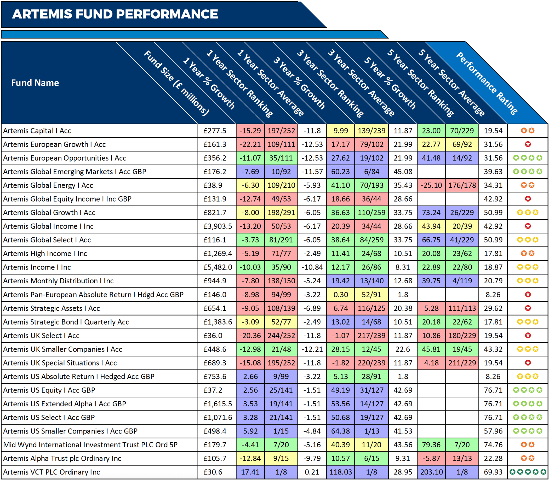This screenshot has height=480, width=549.
Task: Click the Performance Rating column header
Action: pyautogui.click(x=487, y=83)
